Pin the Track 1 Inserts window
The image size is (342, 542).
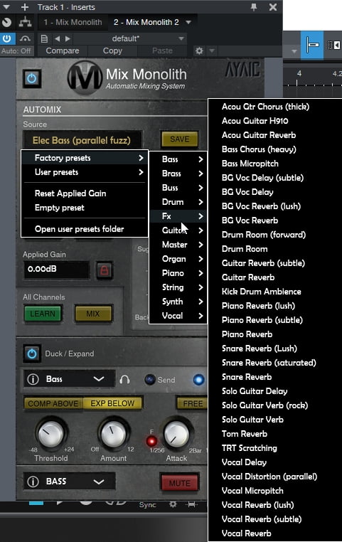pyautogui.click(x=254, y=7)
